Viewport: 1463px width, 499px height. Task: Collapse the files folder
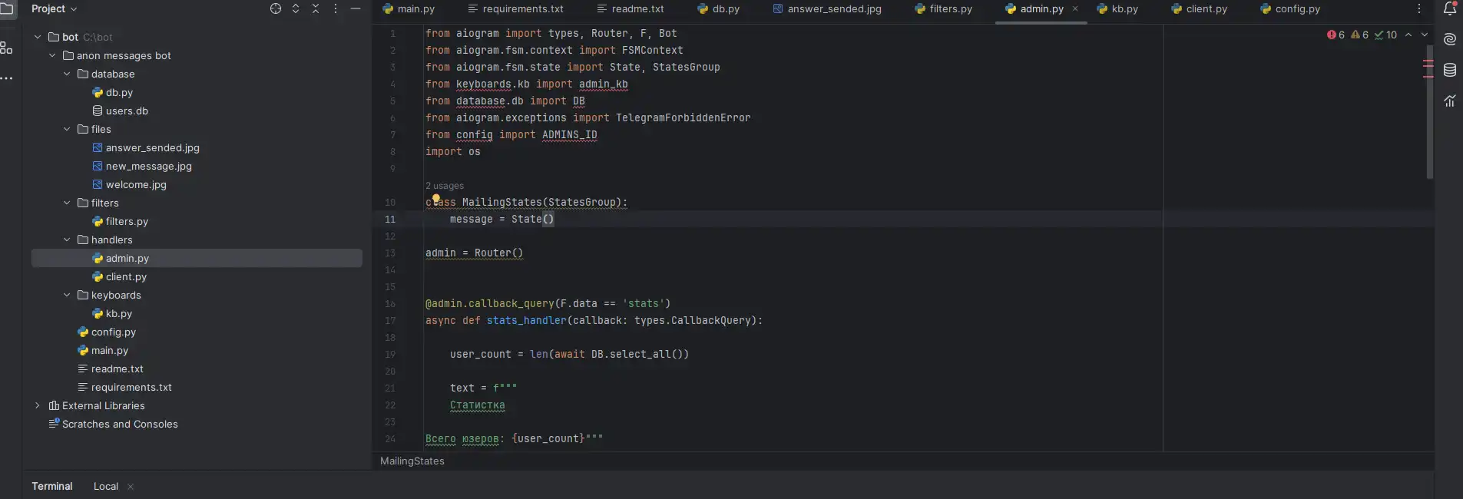point(67,129)
